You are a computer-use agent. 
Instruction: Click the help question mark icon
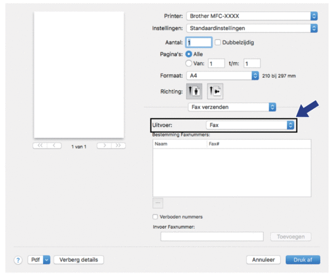point(18,260)
